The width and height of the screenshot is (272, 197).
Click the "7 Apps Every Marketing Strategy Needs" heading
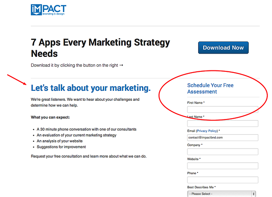[100, 48]
